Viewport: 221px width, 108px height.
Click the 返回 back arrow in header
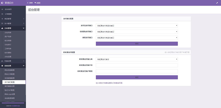click(x=37, y=3)
